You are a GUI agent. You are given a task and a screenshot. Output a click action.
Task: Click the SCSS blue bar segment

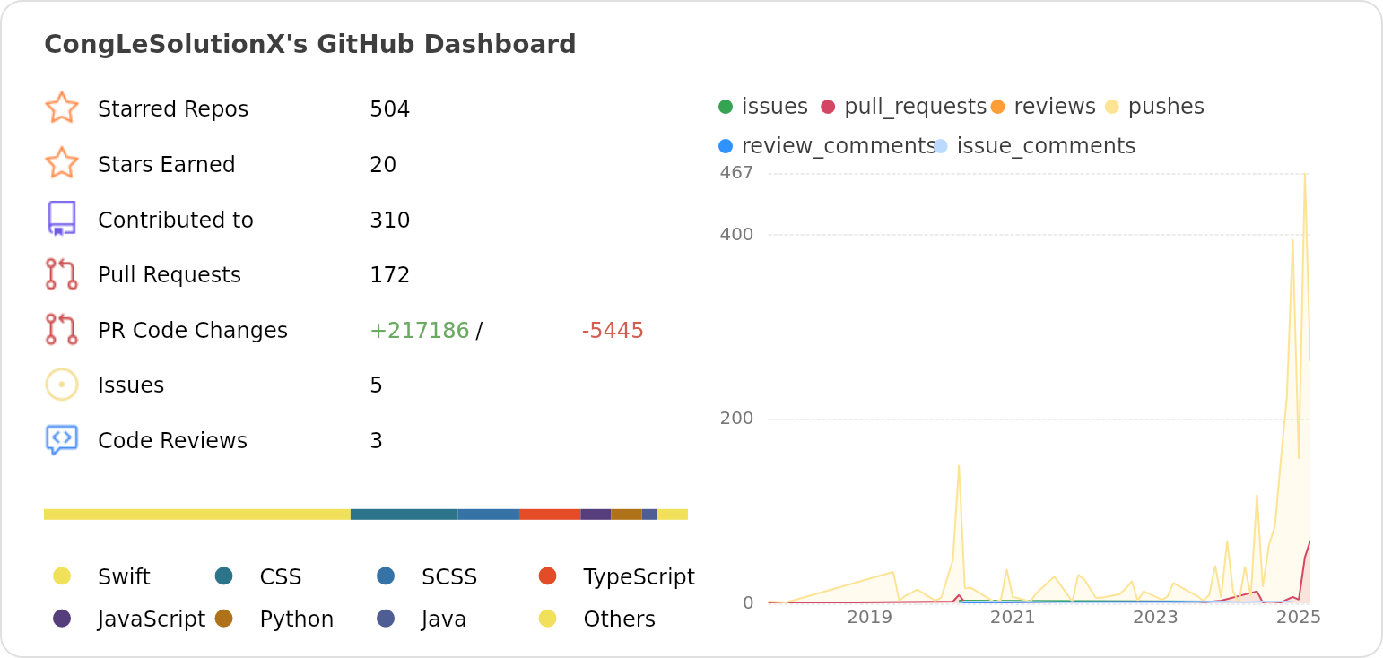point(489,515)
